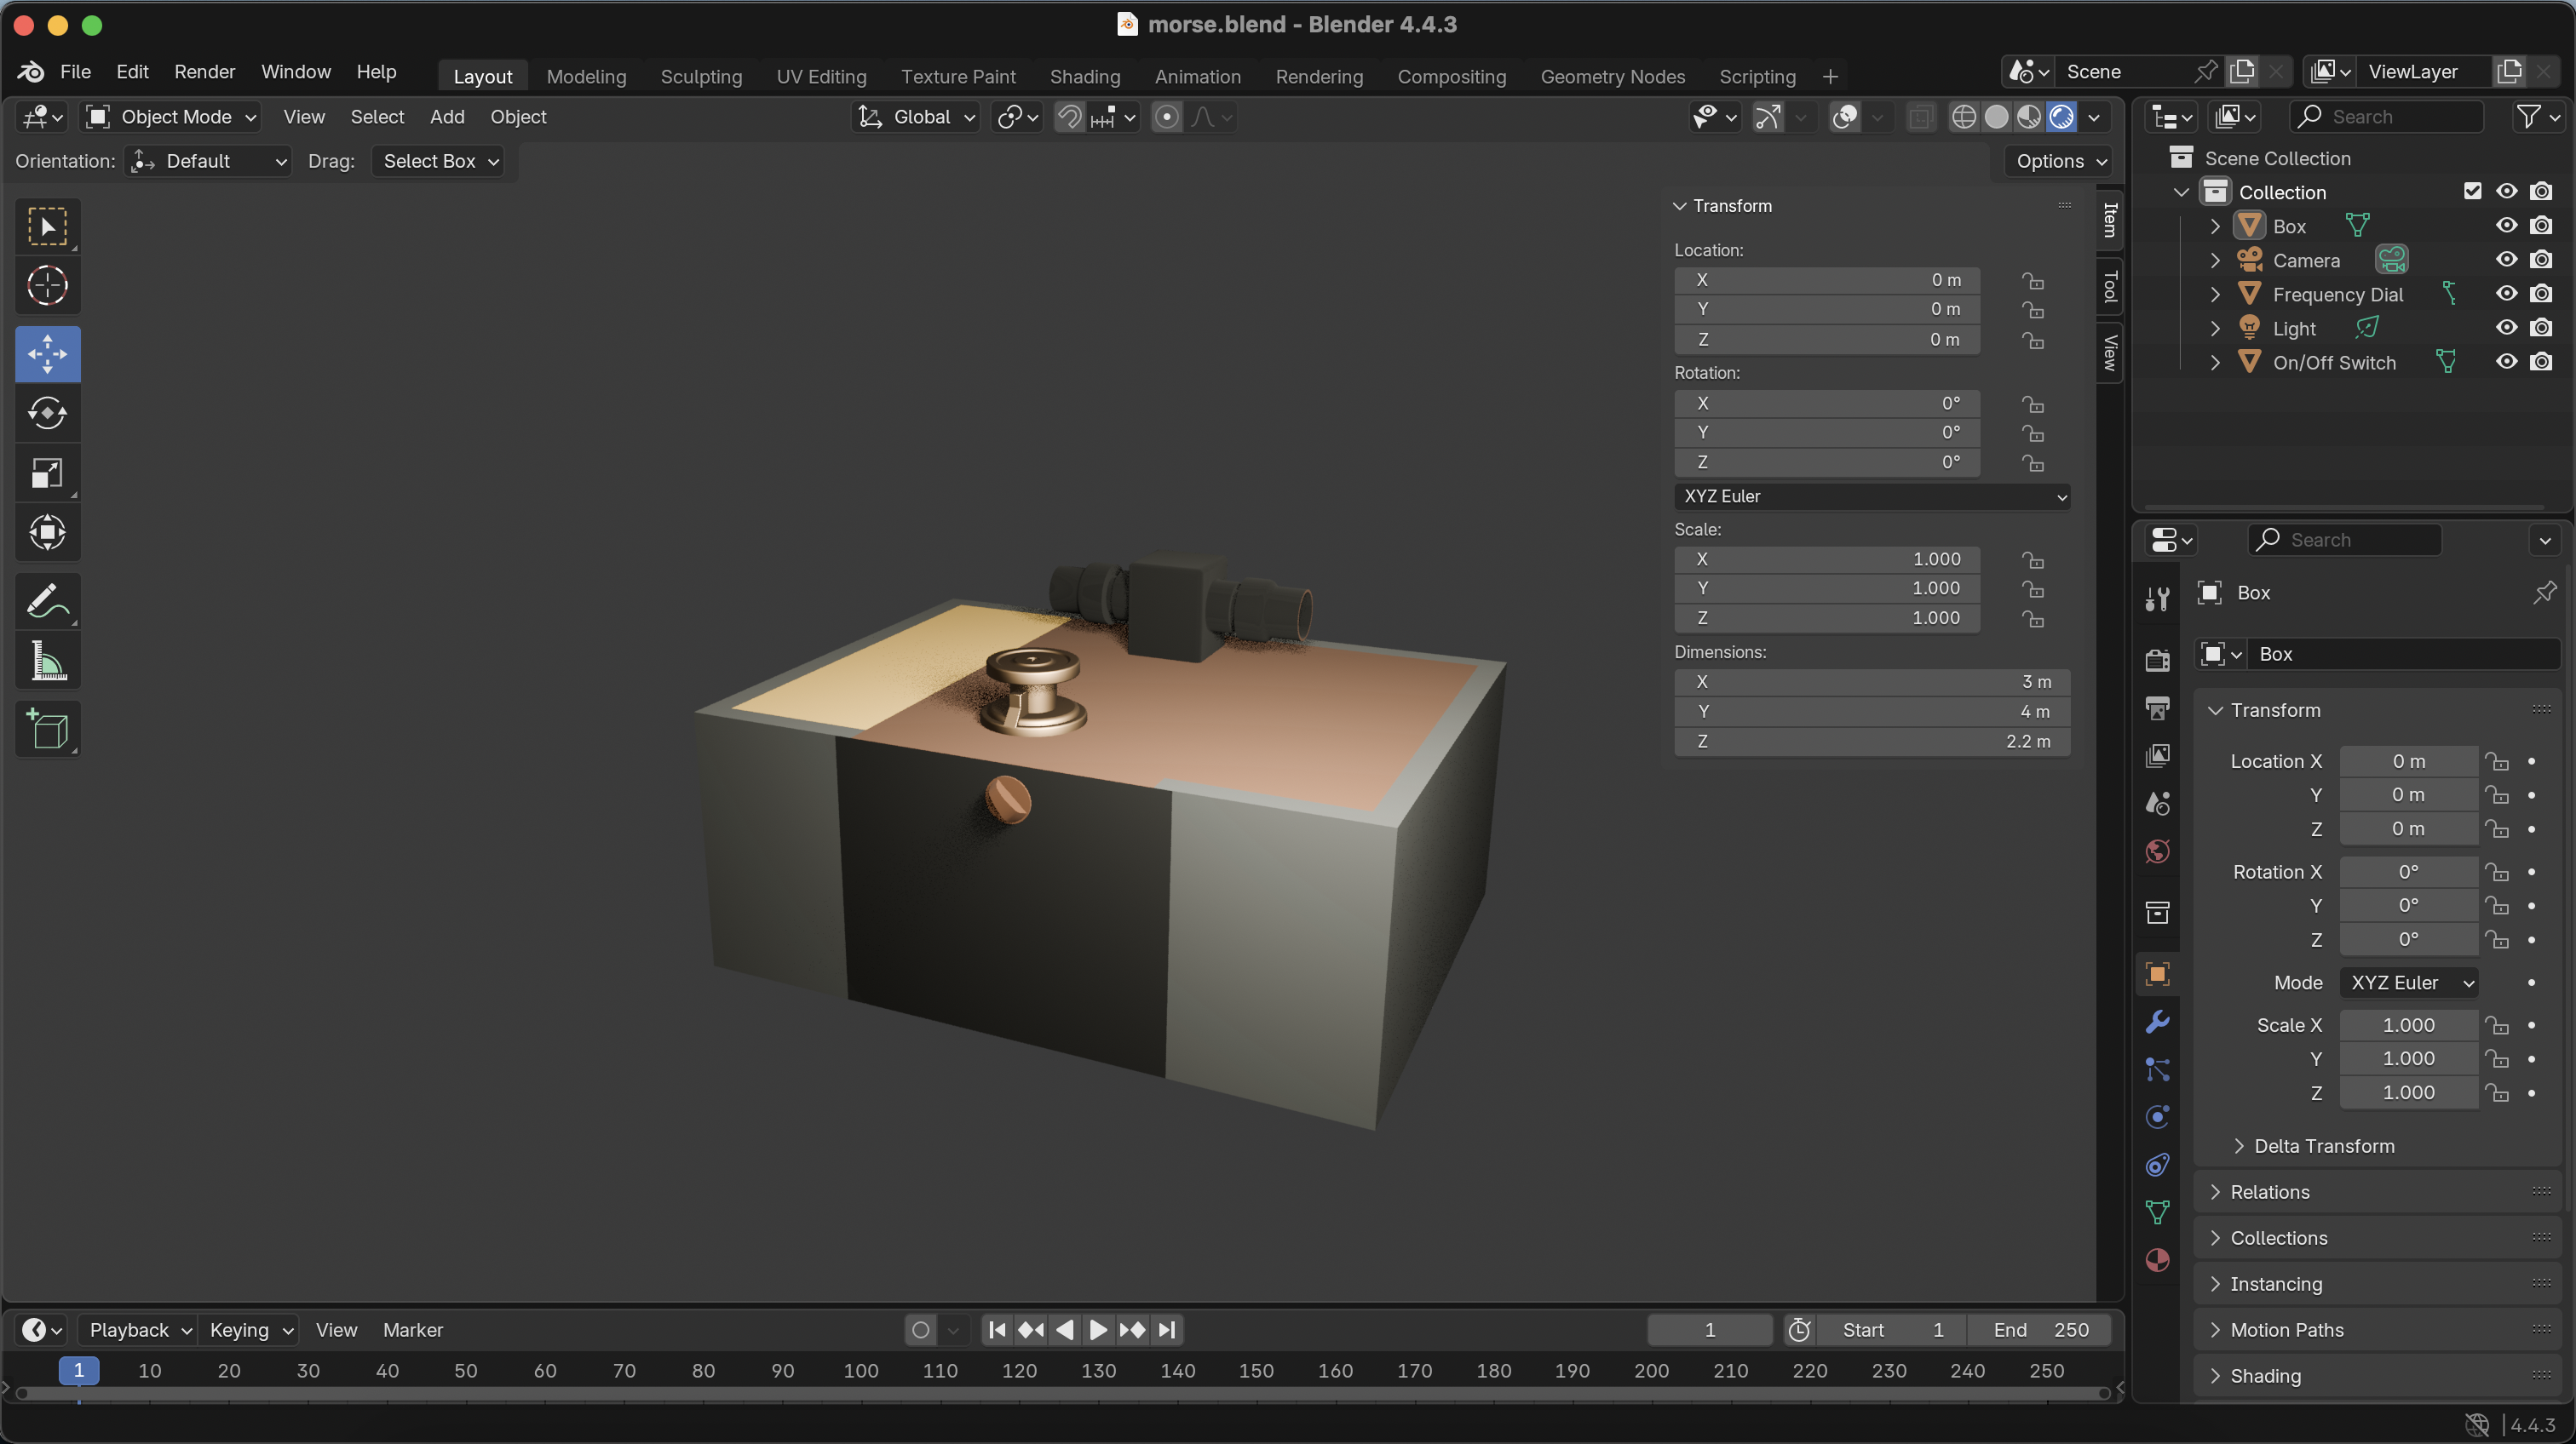
Task: Choose the Add Cube tool
Action: click(48, 730)
